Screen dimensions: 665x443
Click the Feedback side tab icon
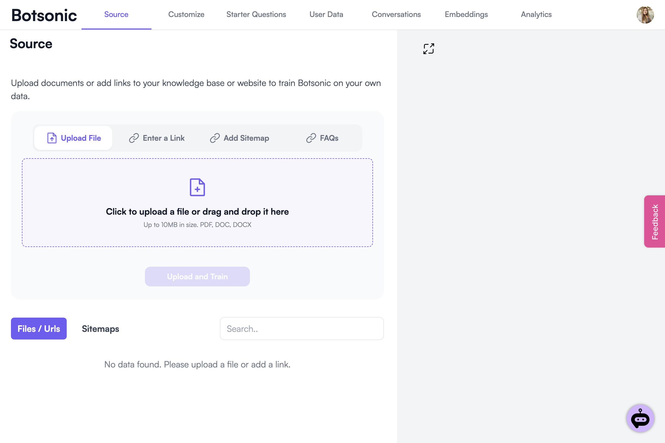655,221
